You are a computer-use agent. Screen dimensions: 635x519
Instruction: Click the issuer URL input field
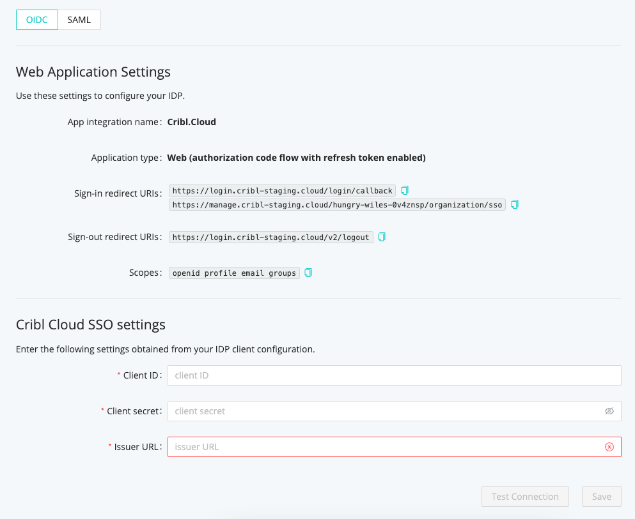click(x=384, y=447)
